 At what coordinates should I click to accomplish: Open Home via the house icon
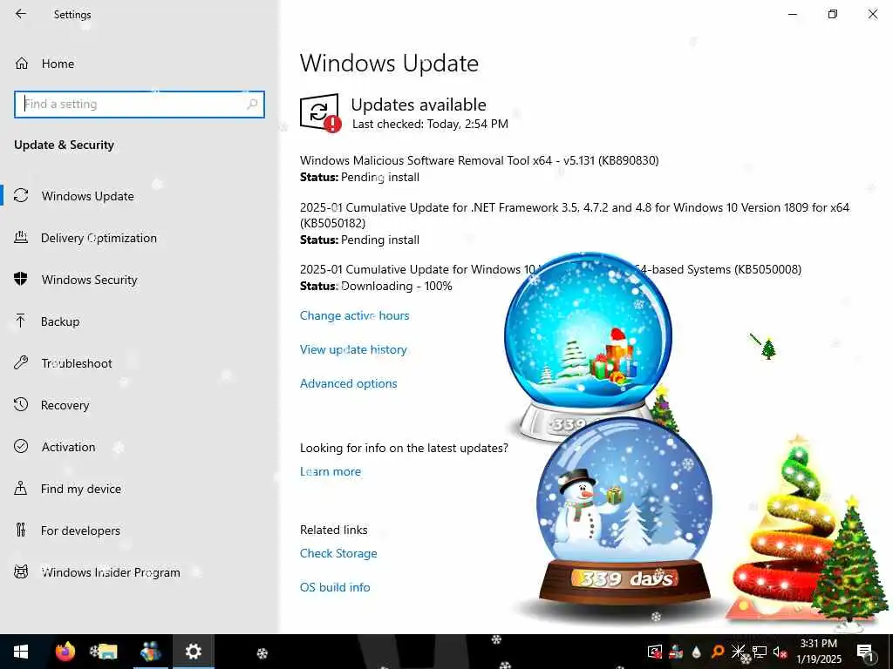[22, 63]
